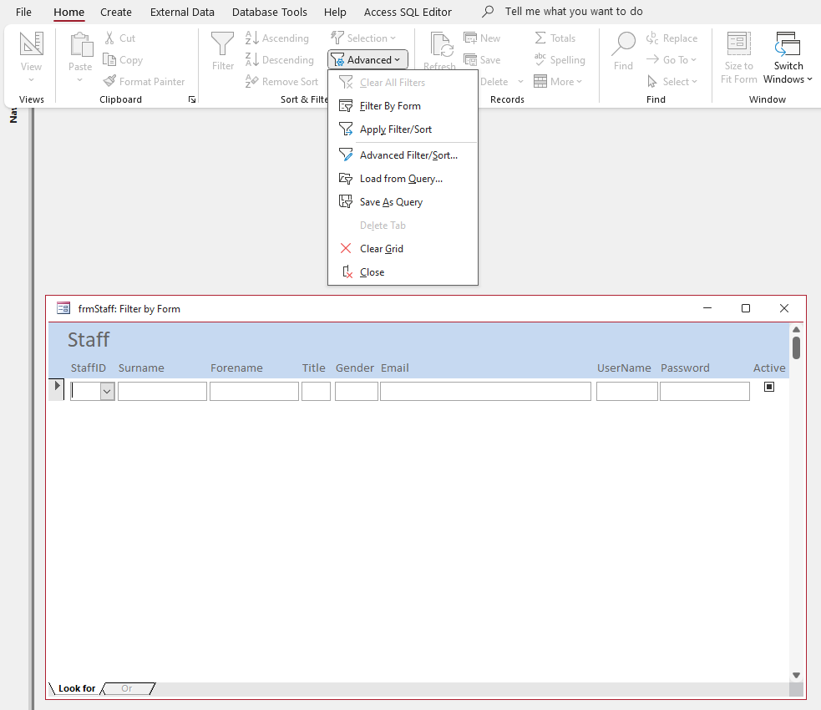Open the Select dropdown in Find group
This screenshot has width=821, height=710.
click(694, 82)
